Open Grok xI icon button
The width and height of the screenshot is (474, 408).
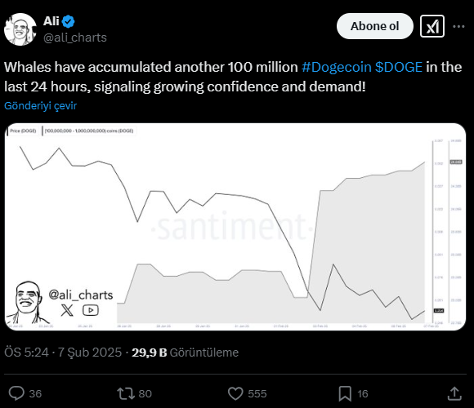(432, 26)
